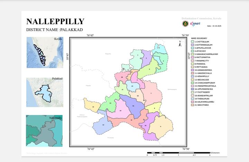The image size is (249, 162).
Task: Select the 14-CHANDANAPPURAM legend color box
Action: (193, 83)
